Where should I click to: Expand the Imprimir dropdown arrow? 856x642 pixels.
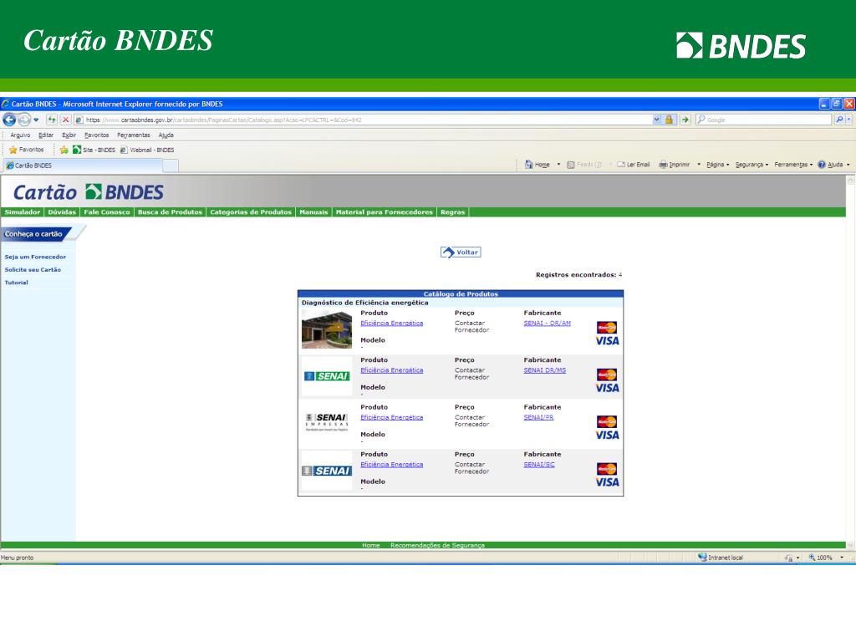pos(699,165)
